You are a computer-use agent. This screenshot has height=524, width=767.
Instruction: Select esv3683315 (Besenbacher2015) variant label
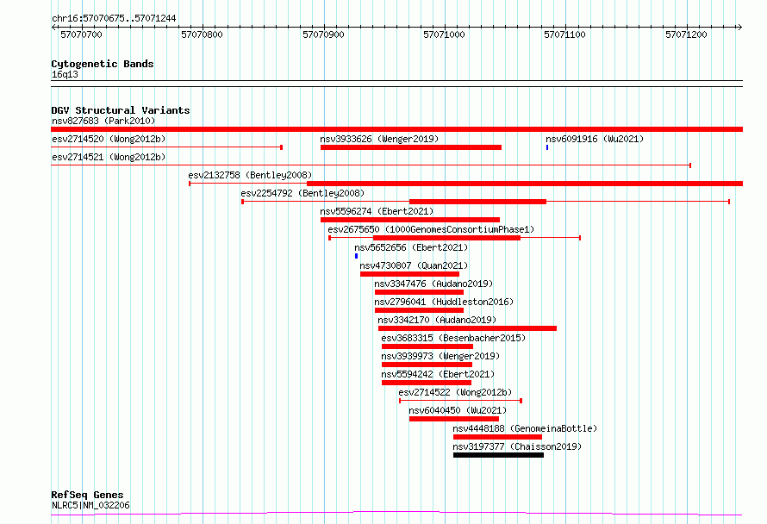coord(453,338)
